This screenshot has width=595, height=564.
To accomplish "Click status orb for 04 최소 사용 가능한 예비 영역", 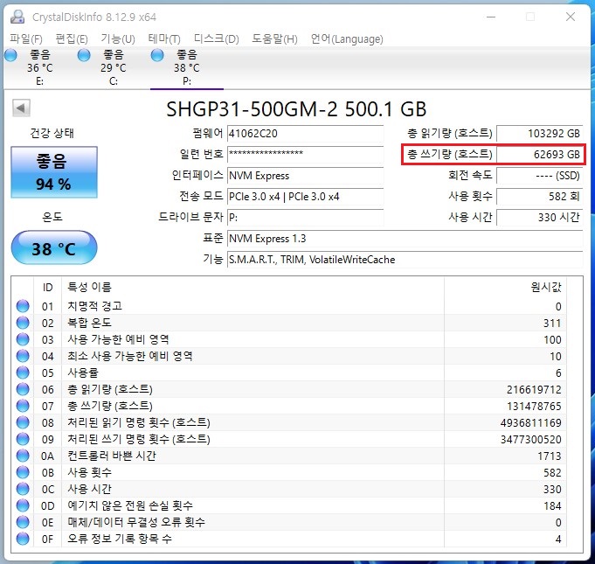I will point(23,356).
